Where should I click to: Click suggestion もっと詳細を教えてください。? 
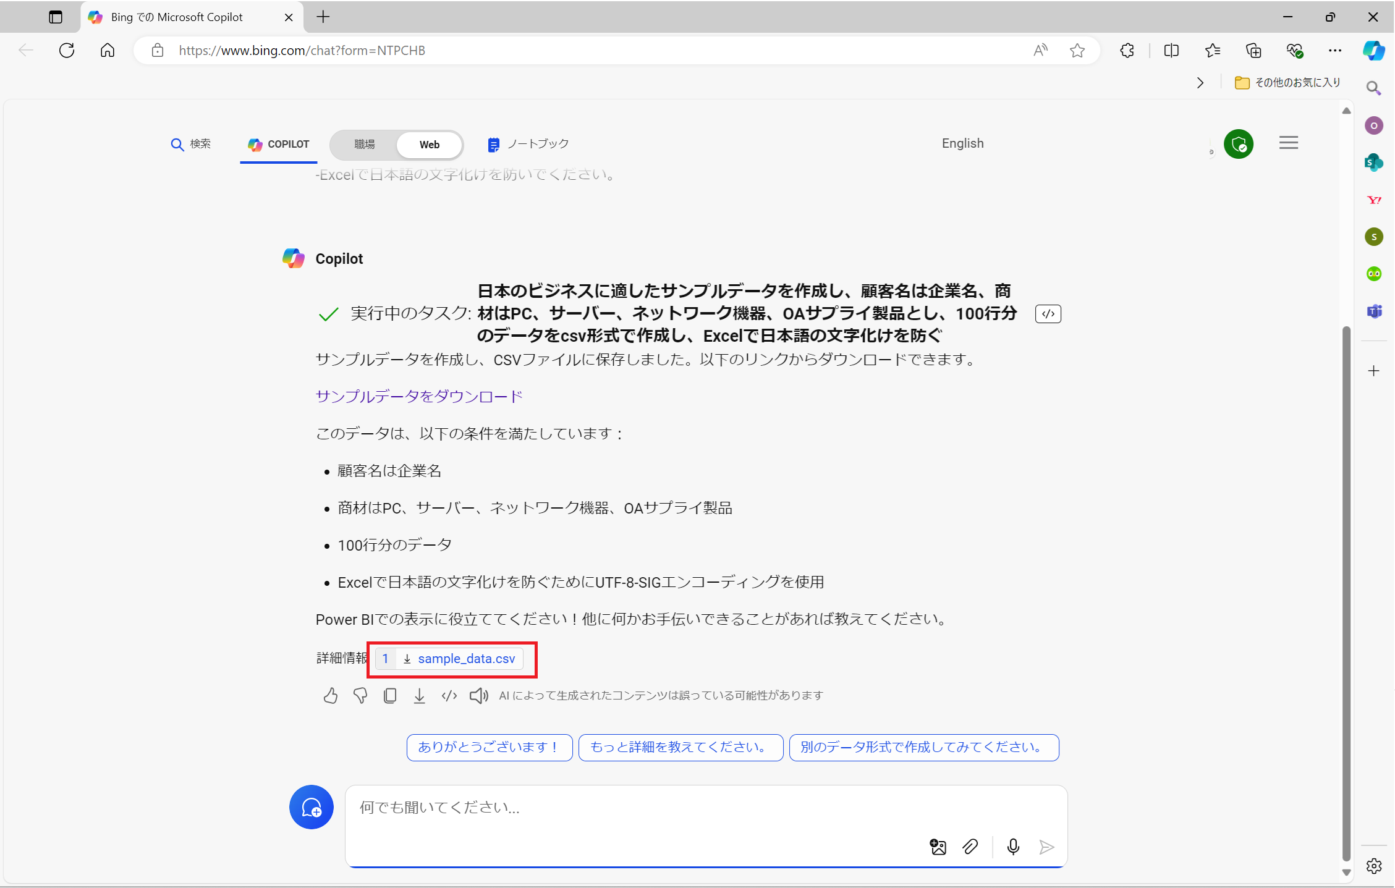click(681, 748)
